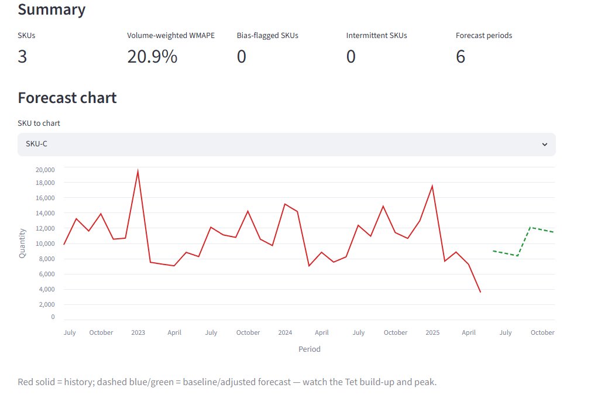Select the SKUs metric label
Image resolution: width=591 pixels, height=398 pixels.
[26, 36]
